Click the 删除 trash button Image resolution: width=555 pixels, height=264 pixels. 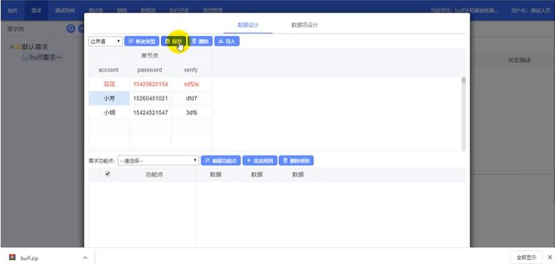(200, 42)
